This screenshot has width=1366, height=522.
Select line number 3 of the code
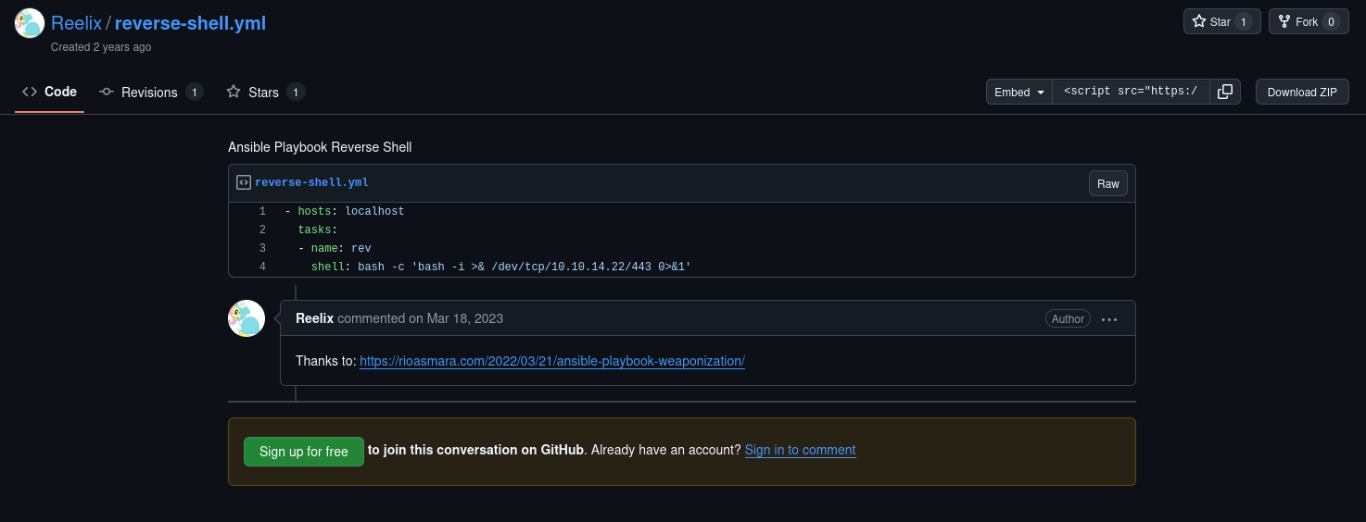(262, 248)
